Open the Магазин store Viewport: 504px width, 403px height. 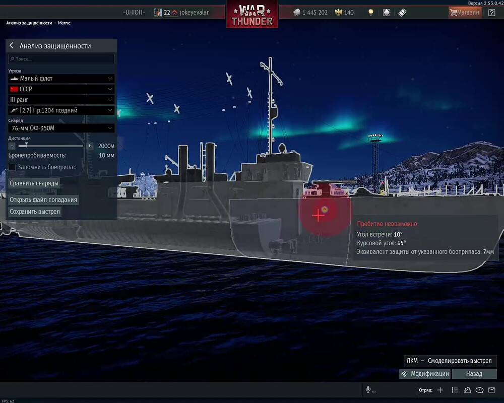tap(465, 12)
